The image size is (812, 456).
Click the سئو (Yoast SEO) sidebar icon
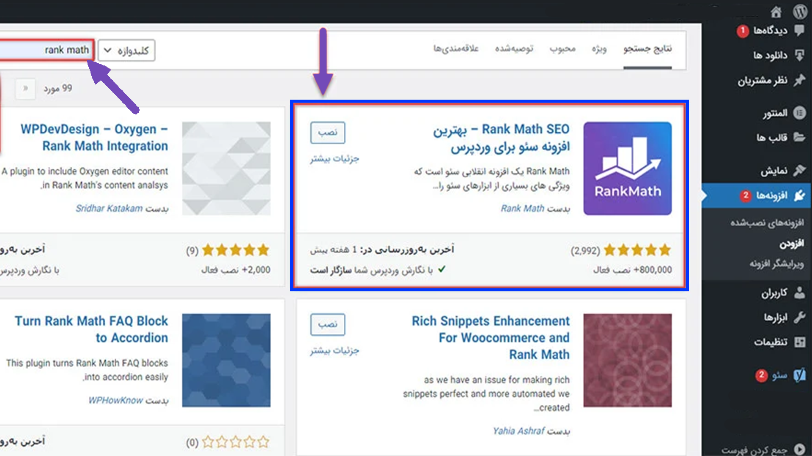coord(798,375)
